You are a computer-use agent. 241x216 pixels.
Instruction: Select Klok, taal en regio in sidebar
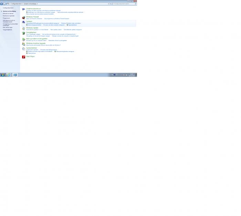coord(8,27)
